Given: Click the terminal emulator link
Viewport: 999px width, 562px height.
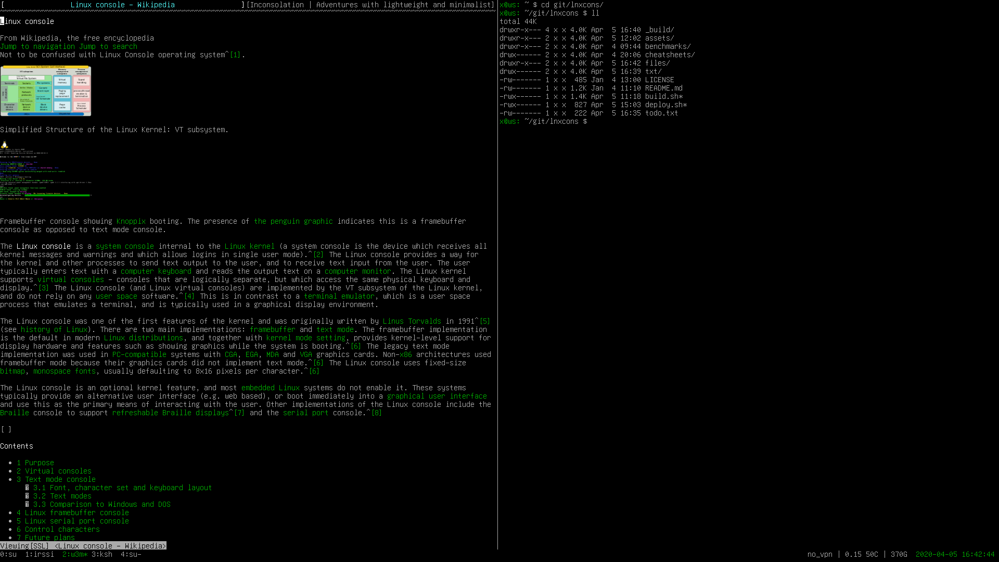Looking at the screenshot, I should tap(339, 296).
